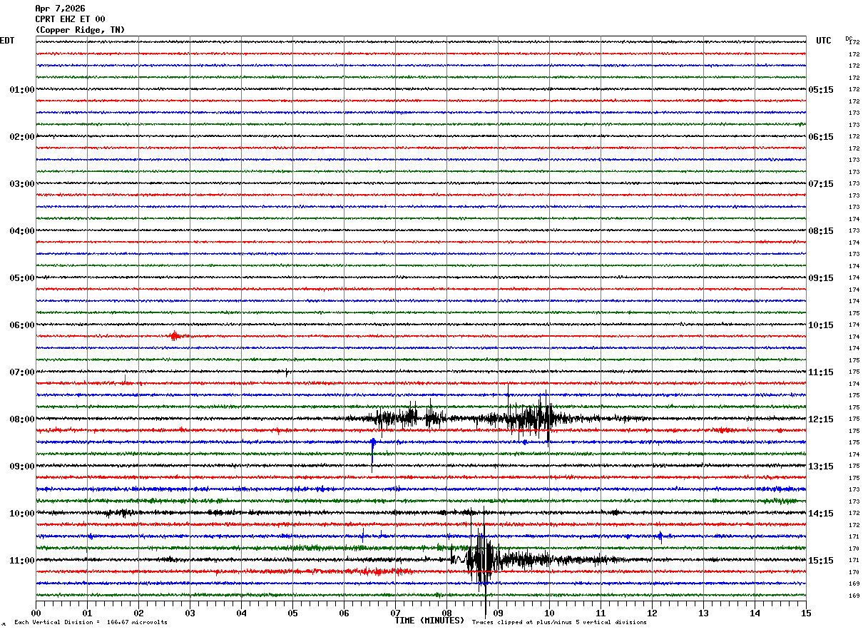
Task: Click the DC column header at top right
Action: point(849,38)
